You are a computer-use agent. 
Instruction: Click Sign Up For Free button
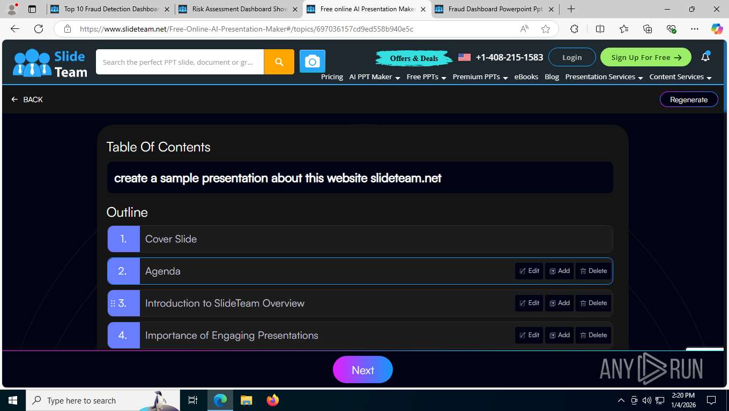[645, 57]
